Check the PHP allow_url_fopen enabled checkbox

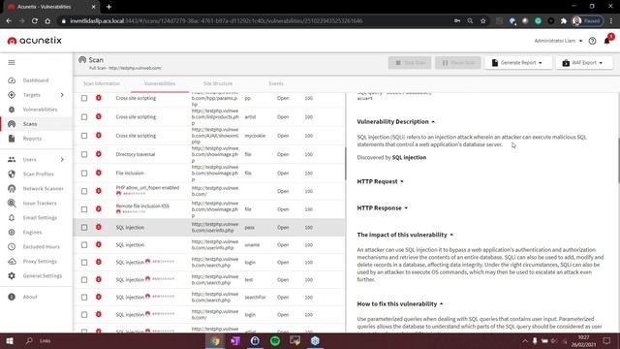point(84,191)
